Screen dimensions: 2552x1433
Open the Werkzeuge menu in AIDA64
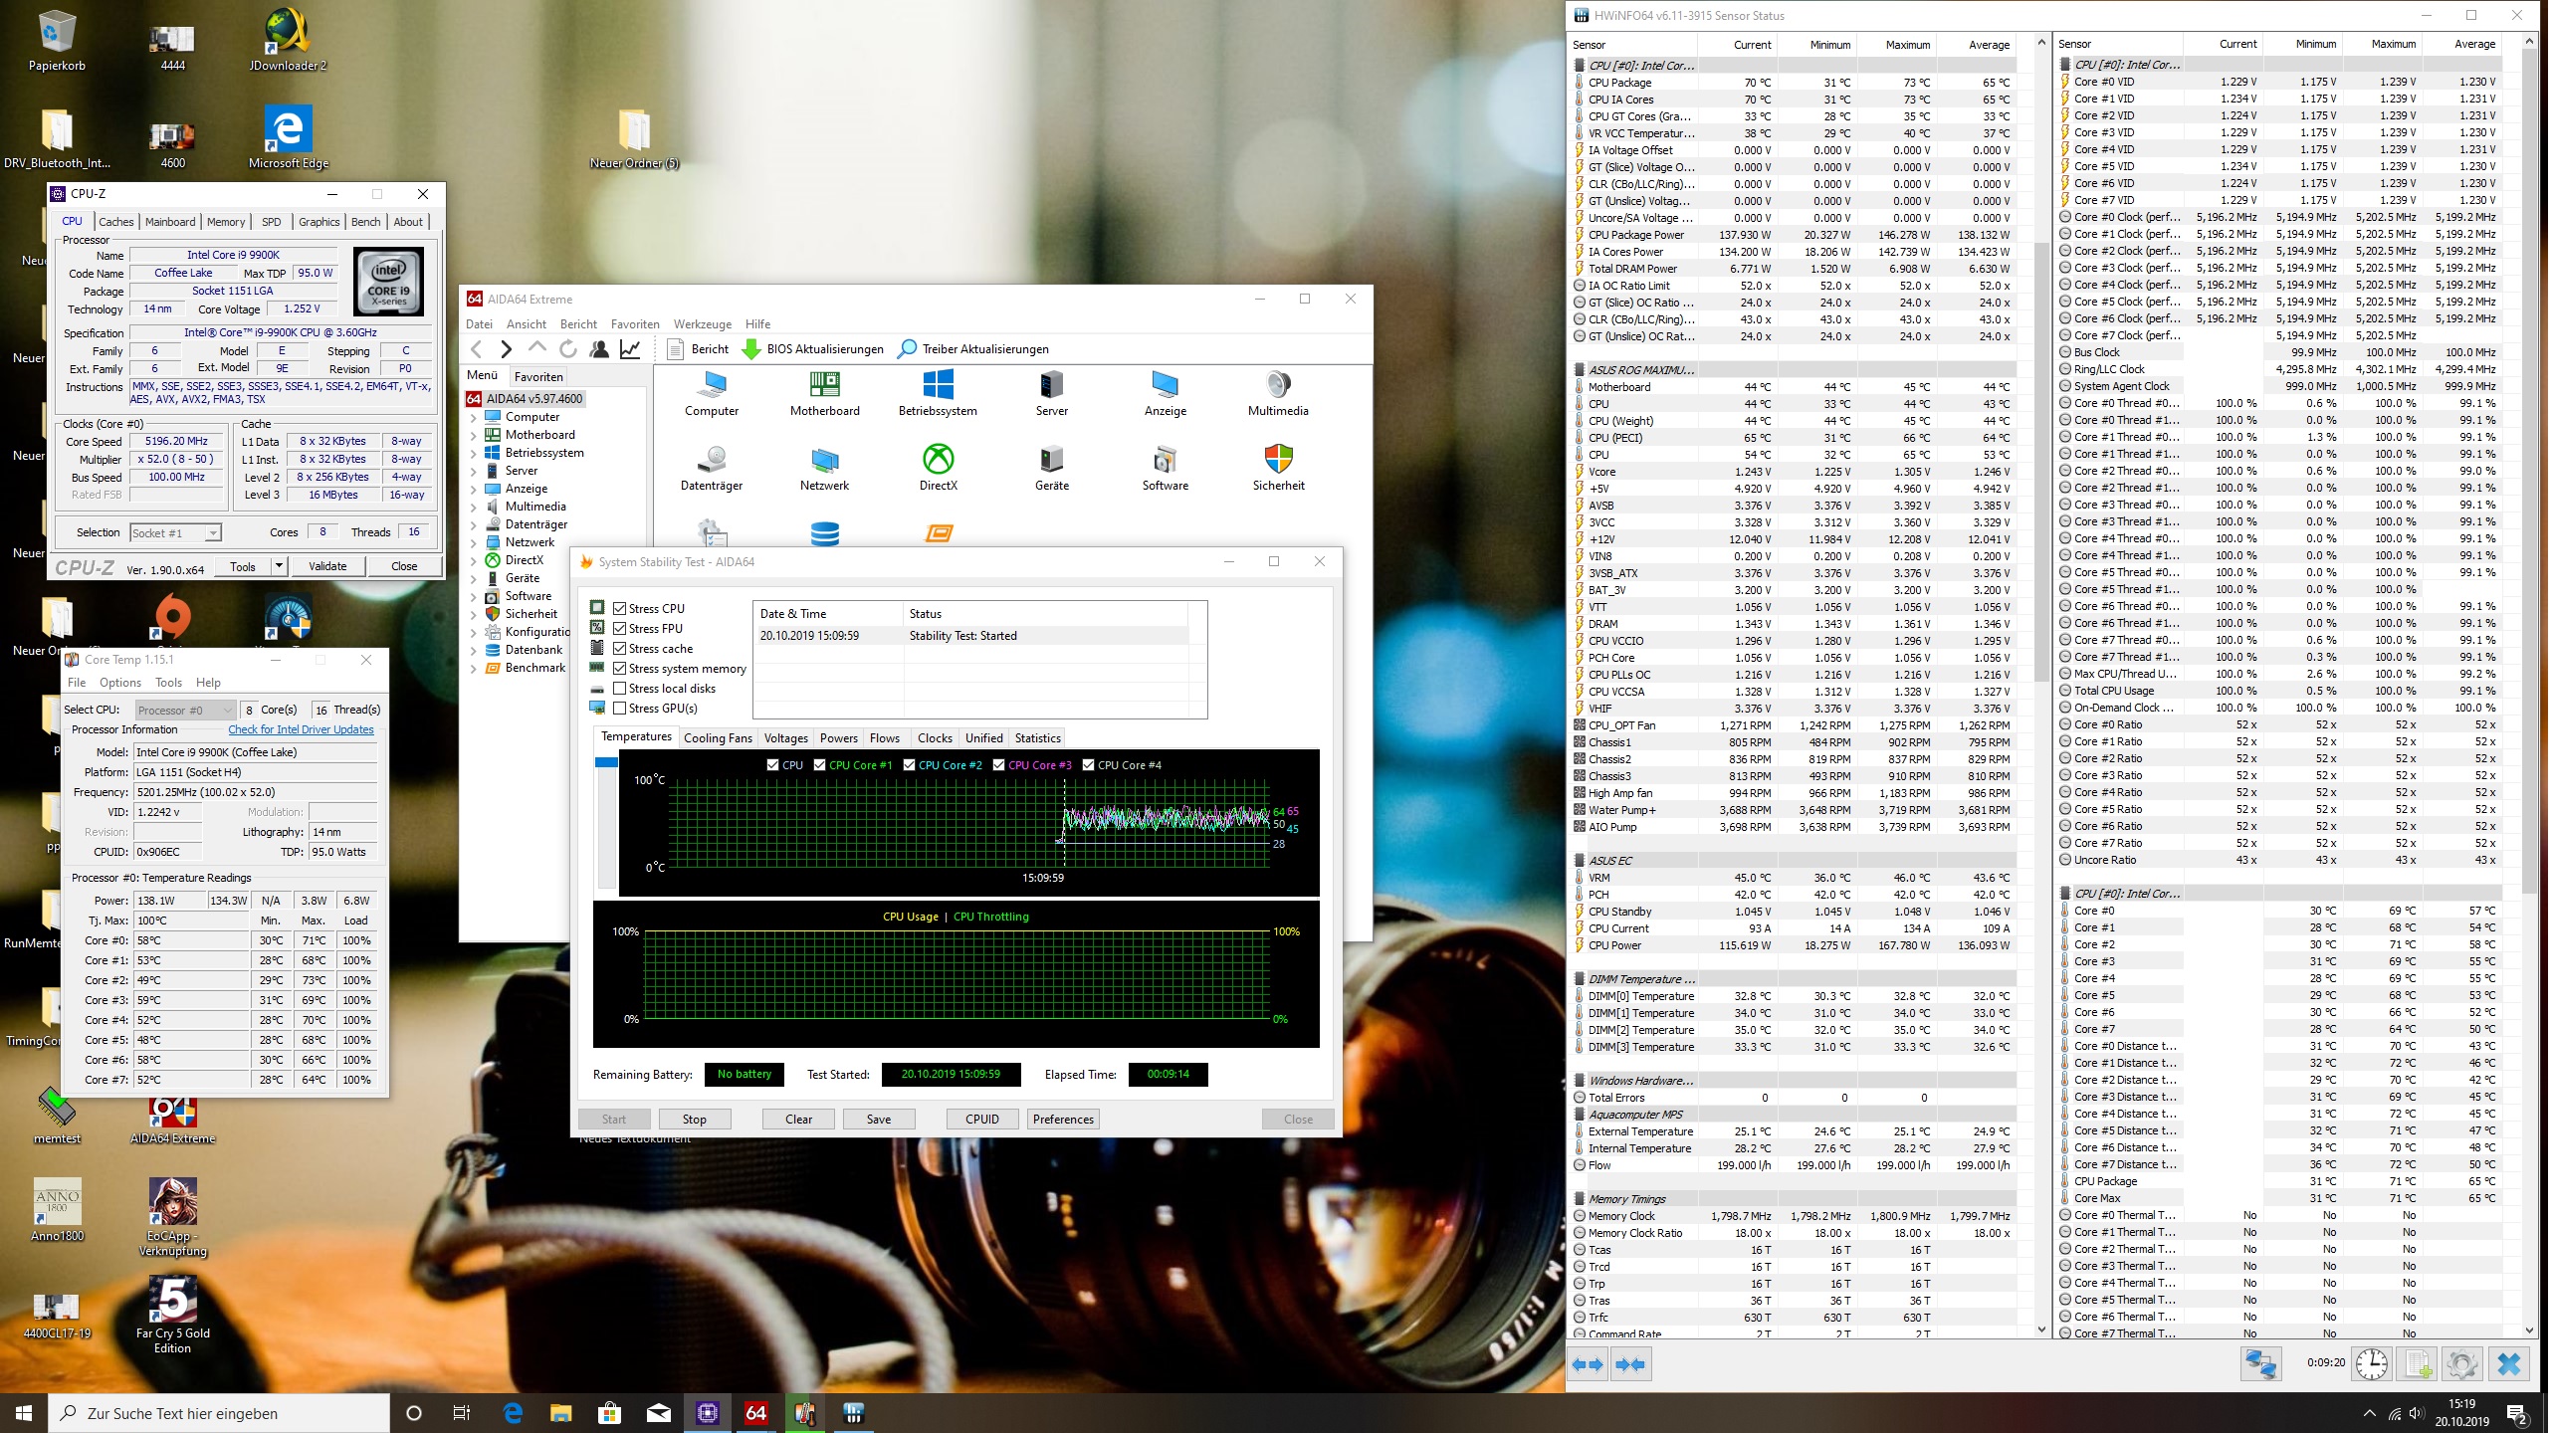[x=702, y=323]
